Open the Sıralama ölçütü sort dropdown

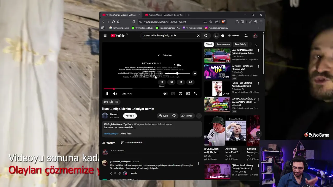coord(131,143)
